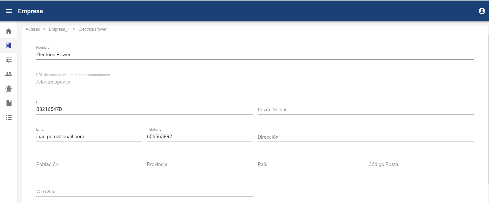
Task: Edit the Nombre field
Action: pyautogui.click(x=255, y=55)
